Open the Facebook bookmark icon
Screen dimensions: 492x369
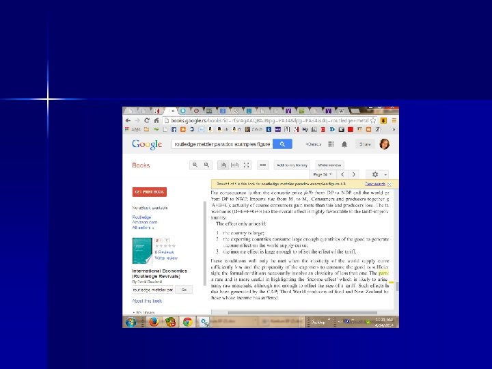point(174,129)
